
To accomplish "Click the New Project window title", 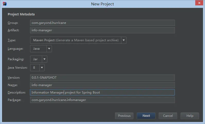I will pos(102,4).
